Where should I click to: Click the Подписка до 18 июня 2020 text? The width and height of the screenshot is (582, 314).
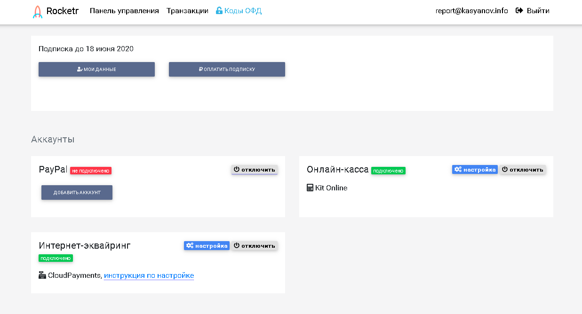(86, 49)
